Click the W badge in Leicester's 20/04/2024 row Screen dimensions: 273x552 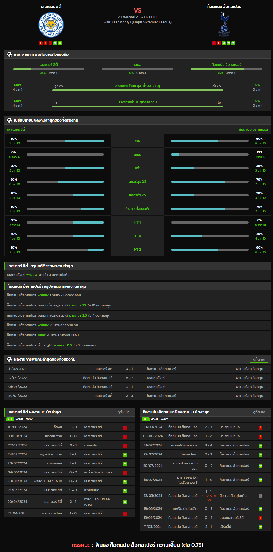click(125, 502)
